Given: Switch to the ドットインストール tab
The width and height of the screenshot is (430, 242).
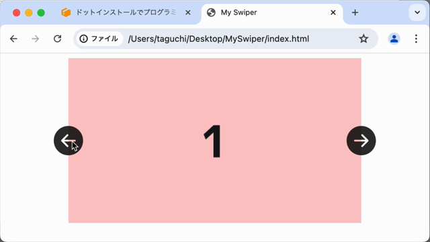Looking at the screenshot, I should pyautogui.click(x=126, y=13).
